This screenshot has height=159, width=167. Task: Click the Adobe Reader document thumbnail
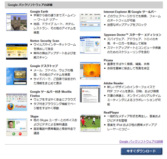(x=90, y=94)
